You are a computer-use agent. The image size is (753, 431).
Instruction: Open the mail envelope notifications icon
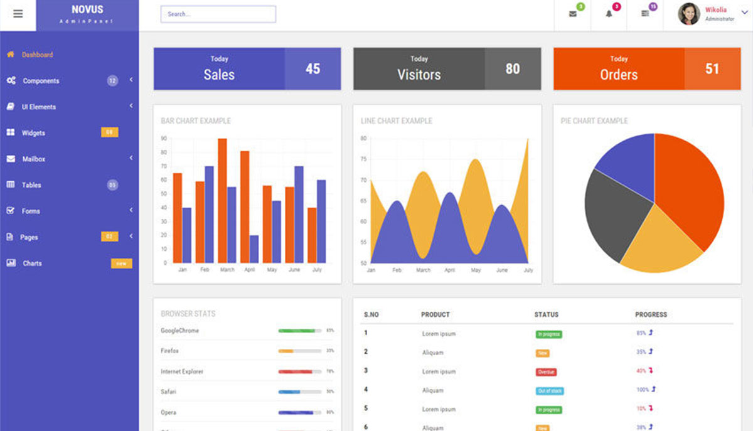573,14
